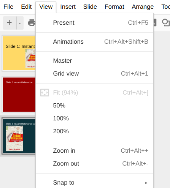Select the shape tool icon in toolbar
170x188 pixels.
[x=166, y=23]
